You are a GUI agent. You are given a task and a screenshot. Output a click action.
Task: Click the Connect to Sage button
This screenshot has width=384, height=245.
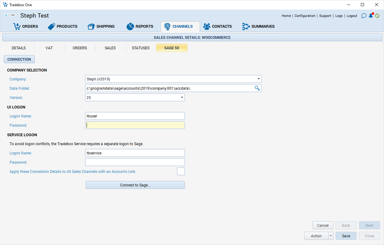pyautogui.click(x=135, y=185)
